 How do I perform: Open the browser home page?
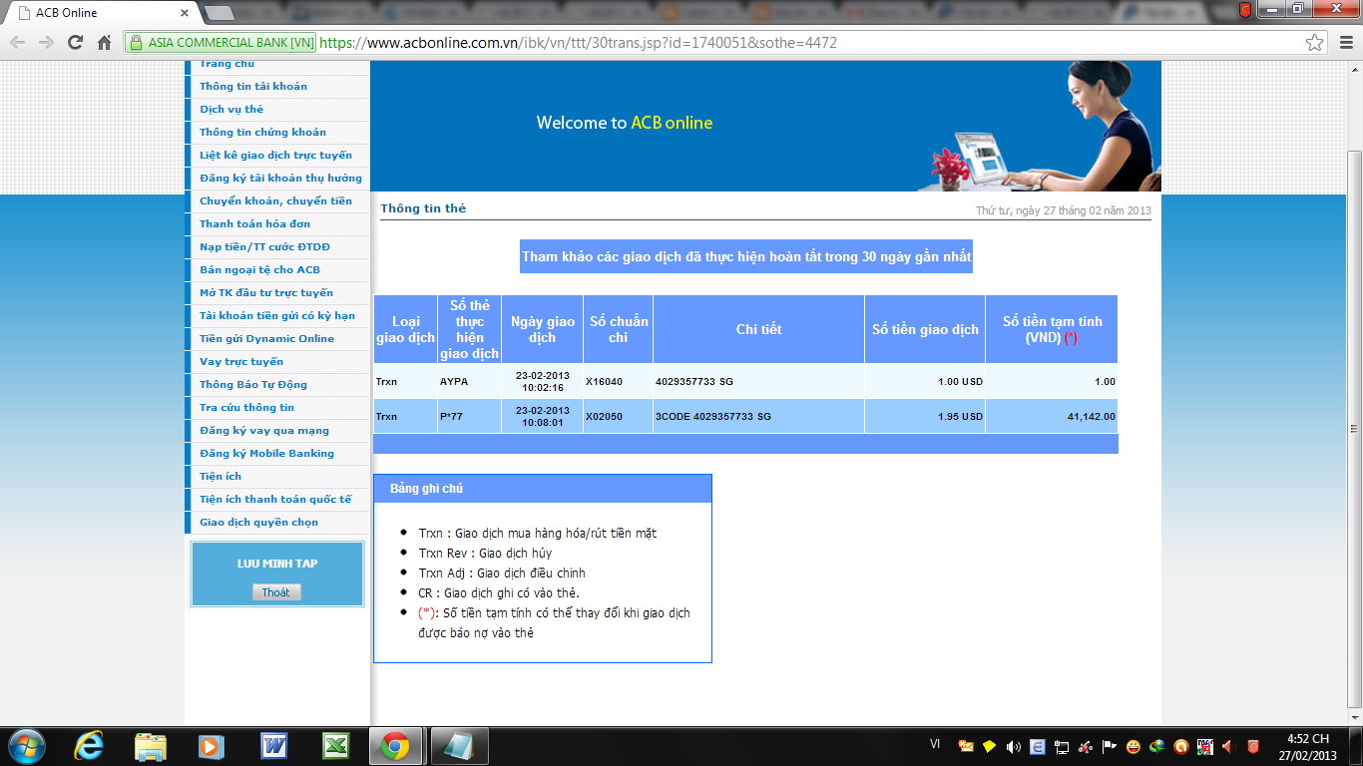point(104,43)
